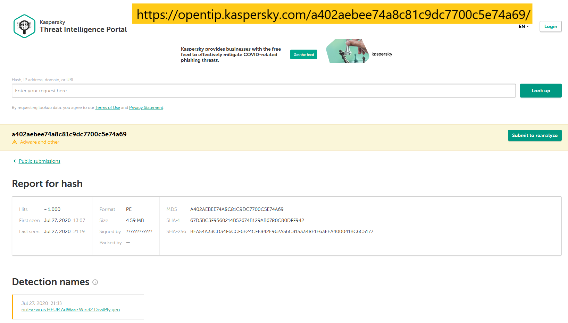The height and width of the screenshot is (323, 568).
Task: Click the chess banner image
Action: click(348, 51)
